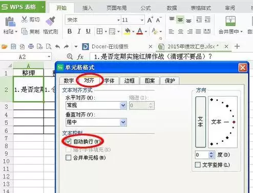Expand the Name Box A2 dropdown

pos(49,56)
